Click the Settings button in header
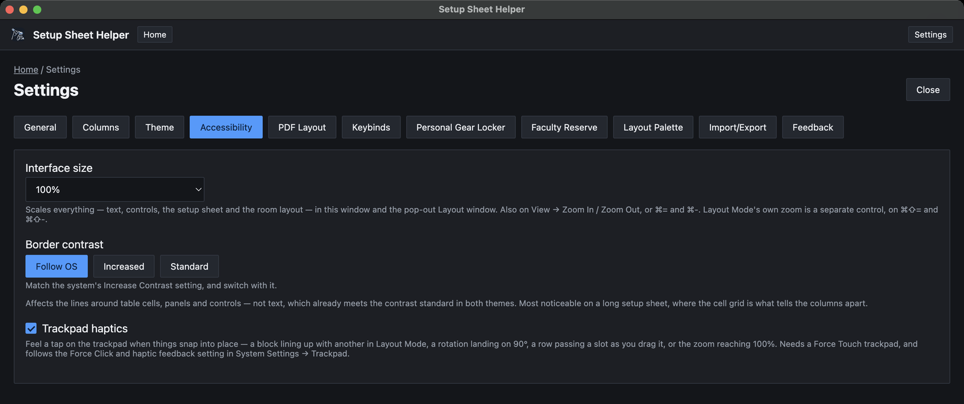The image size is (964, 404). pos(930,34)
